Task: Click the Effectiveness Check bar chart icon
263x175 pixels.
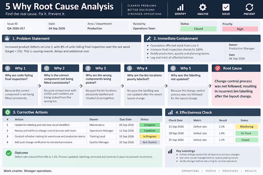Action: 170,112
